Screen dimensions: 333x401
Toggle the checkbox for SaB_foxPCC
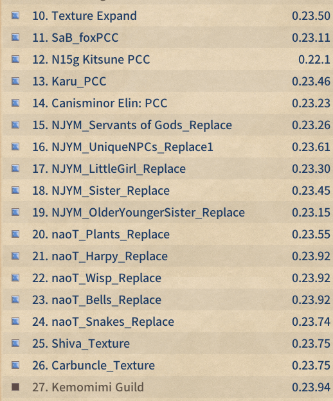tap(15, 37)
